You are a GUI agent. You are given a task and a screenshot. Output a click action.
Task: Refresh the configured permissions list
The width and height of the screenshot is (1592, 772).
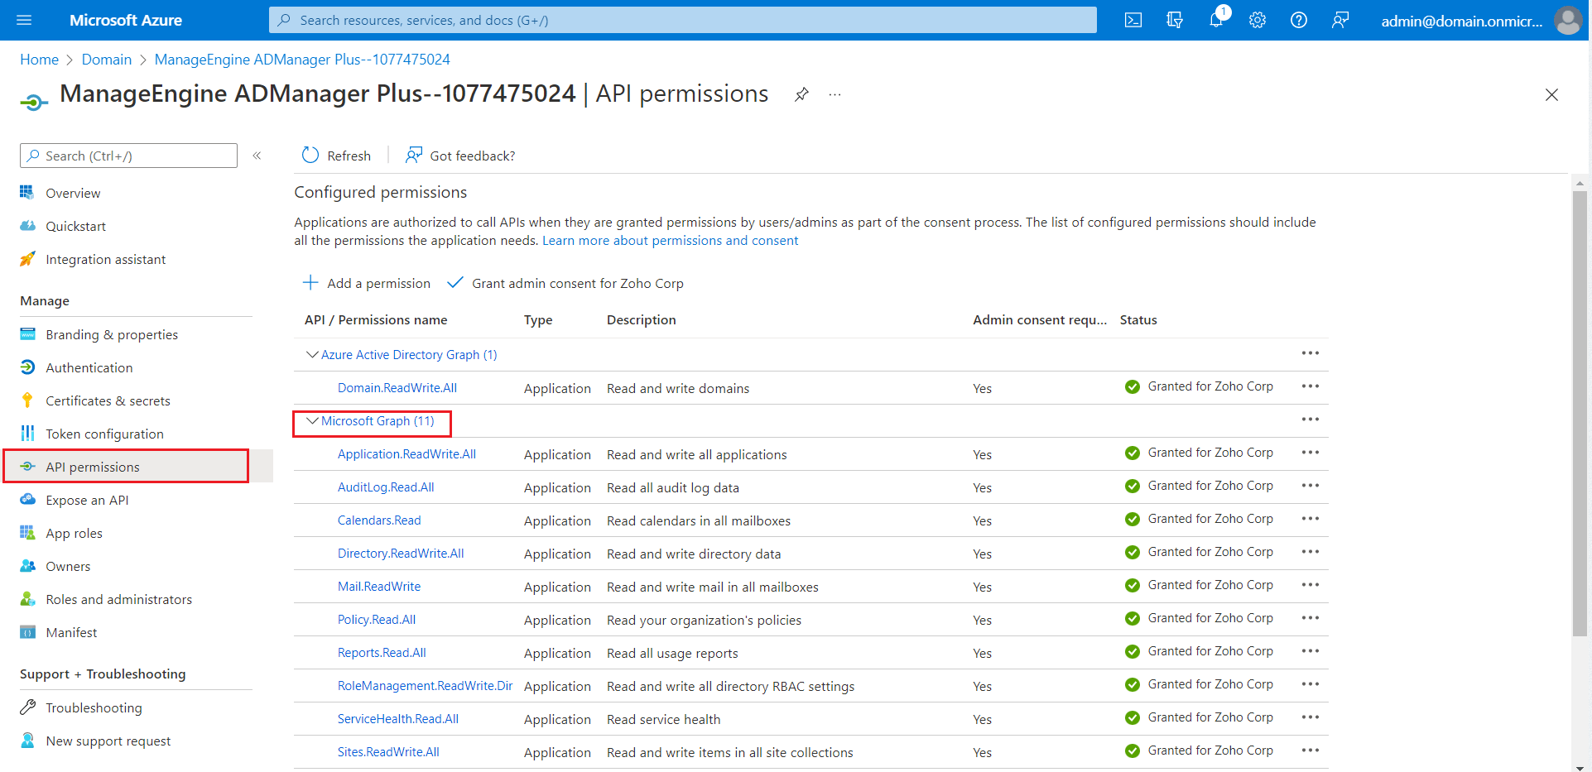tap(335, 156)
